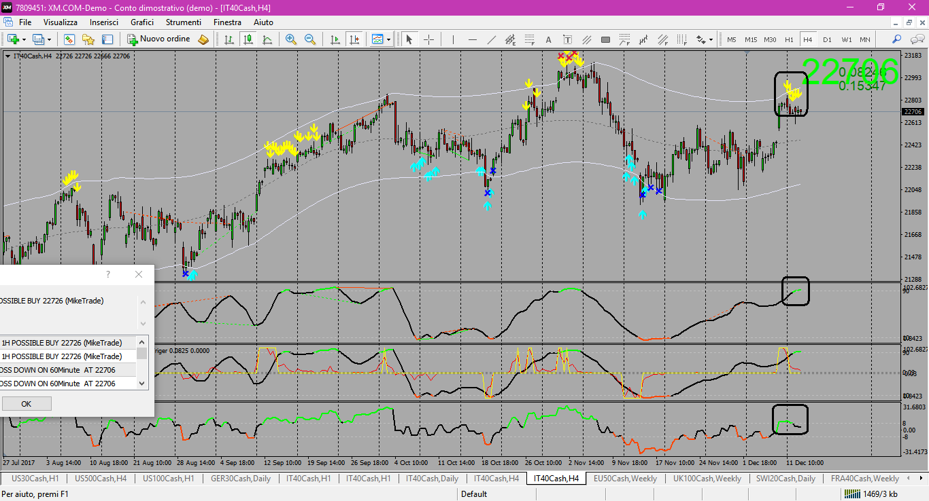Switch timeframe to M30
This screenshot has width=929, height=501.
pyautogui.click(x=770, y=39)
